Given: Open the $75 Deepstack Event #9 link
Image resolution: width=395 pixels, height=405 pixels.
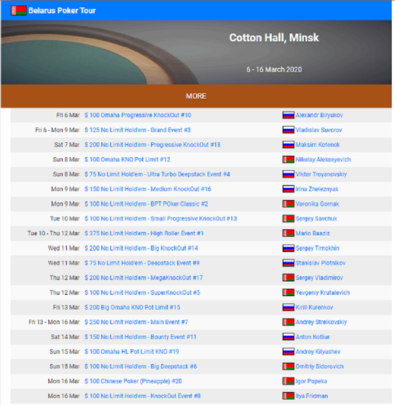Looking at the screenshot, I should point(142,263).
